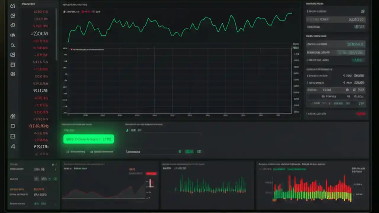Image resolution: width=379 pixels, height=213 pixels.
Task: Select the orders list icon in the sidebar
Action: pos(12,64)
